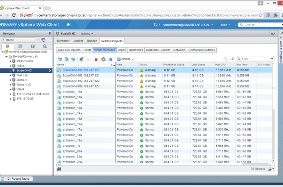
Task: Open navigator history icon
Action: pyautogui.click(x=43, y=40)
